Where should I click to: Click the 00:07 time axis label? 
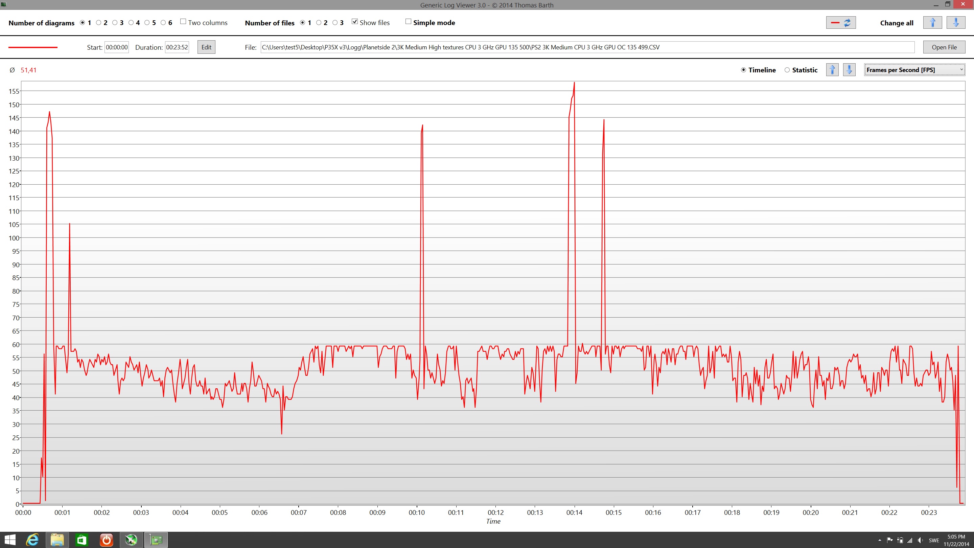[x=299, y=512]
